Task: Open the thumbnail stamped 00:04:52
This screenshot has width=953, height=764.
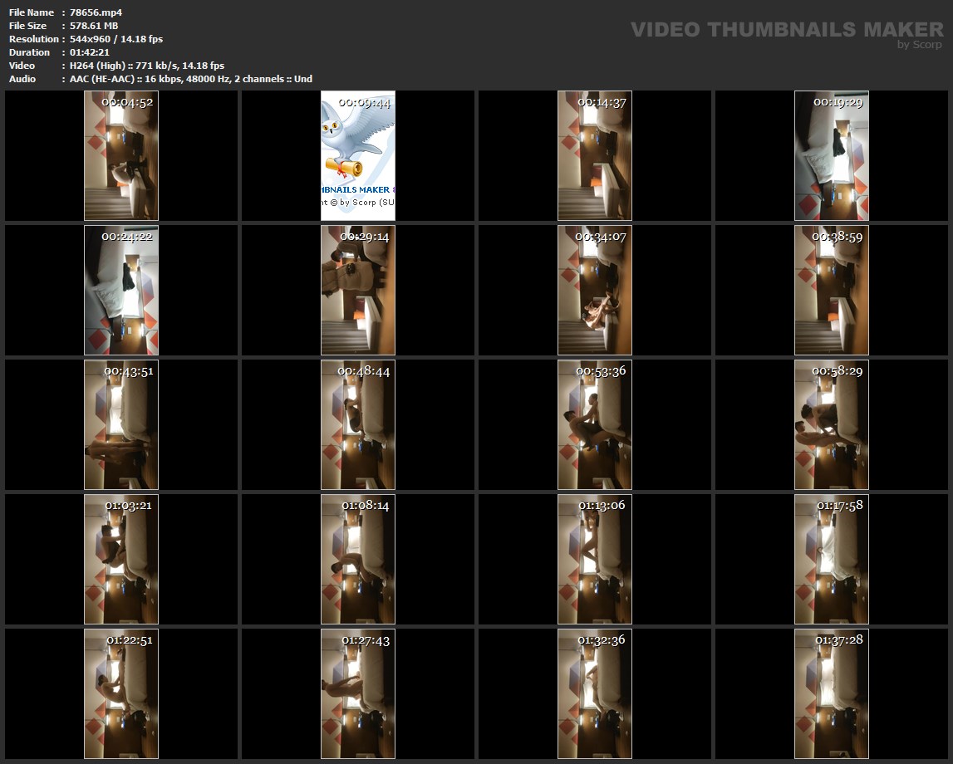Action: pyautogui.click(x=121, y=155)
